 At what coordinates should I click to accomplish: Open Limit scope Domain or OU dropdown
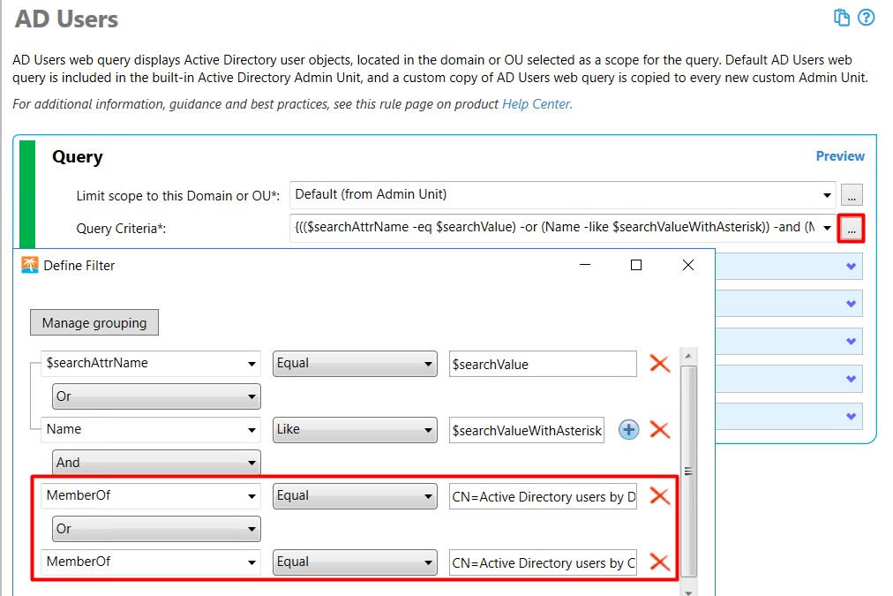[x=827, y=195]
